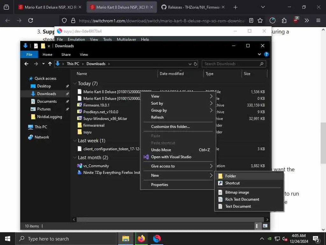Click the Firefox reload page icon
This screenshot has width=326, height=245.
click(31, 20)
